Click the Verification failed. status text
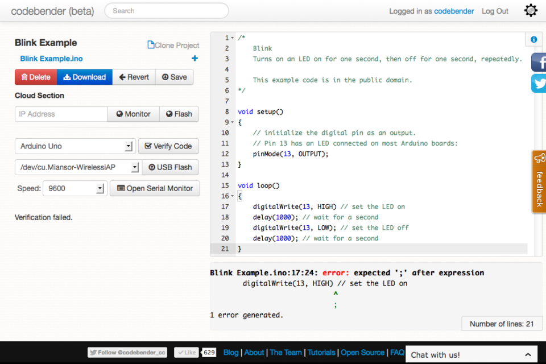The height and width of the screenshot is (364, 546). click(x=44, y=217)
